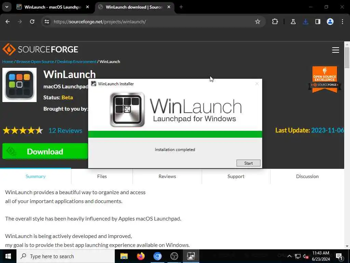This screenshot has height=263, width=350.
Task: Click Start in the WinLaunch Installer
Action: point(248,163)
